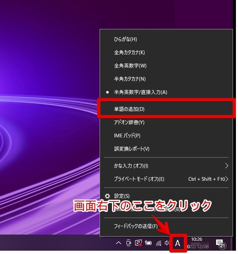The width and height of the screenshot is (238, 254).
Task: Expand かな入力 (オフ) submenu
Action: tap(166, 166)
